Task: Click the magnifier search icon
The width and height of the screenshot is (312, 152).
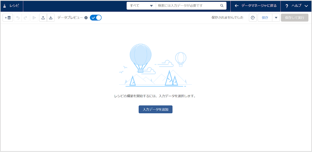Action: coord(222,6)
